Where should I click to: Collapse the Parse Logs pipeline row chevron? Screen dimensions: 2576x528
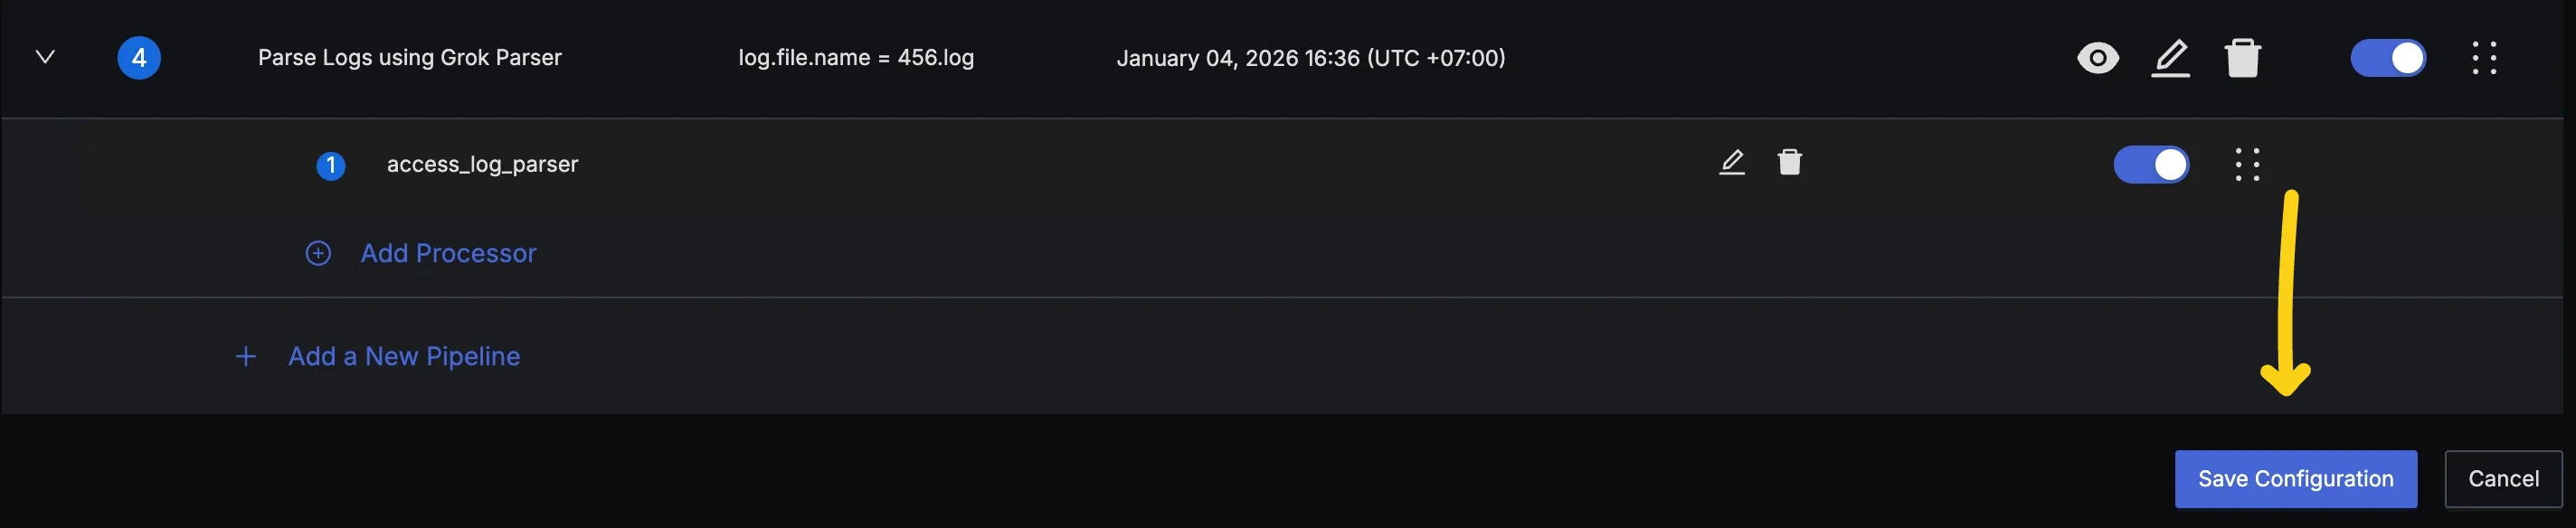(45, 57)
